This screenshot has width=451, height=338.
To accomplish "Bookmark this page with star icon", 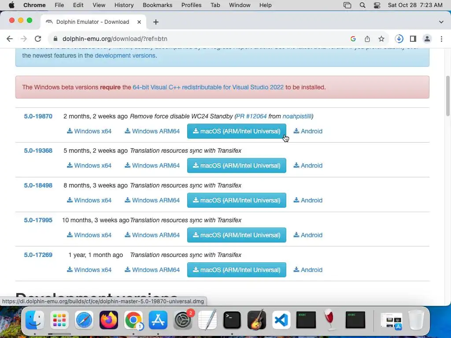I will [x=381, y=39].
